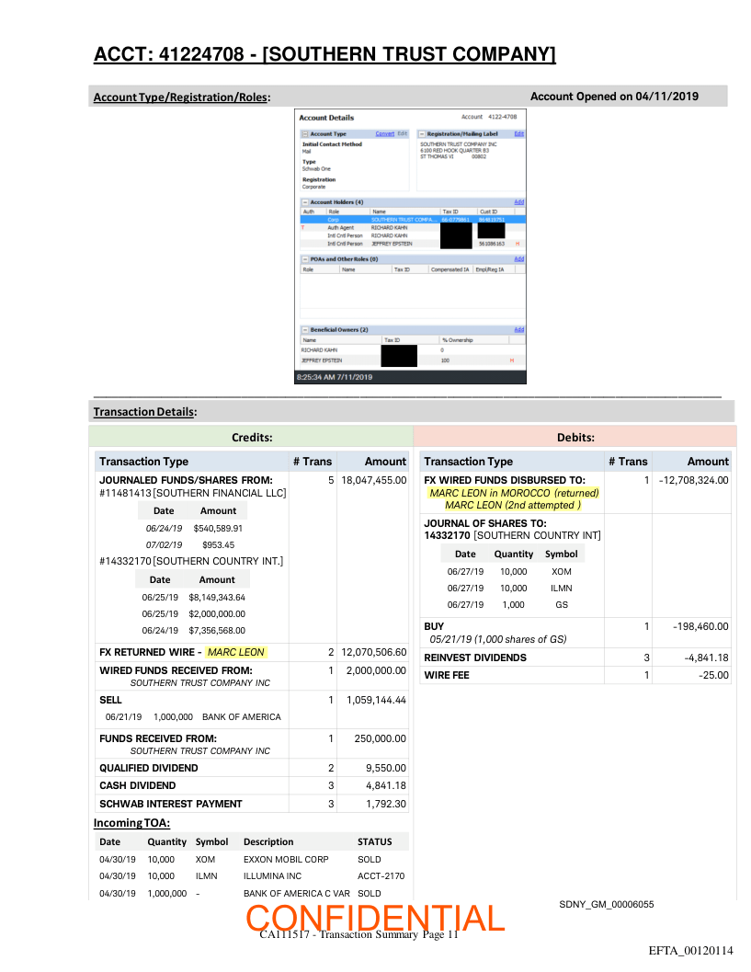Click Add link in Account Holders header

[518, 202]
